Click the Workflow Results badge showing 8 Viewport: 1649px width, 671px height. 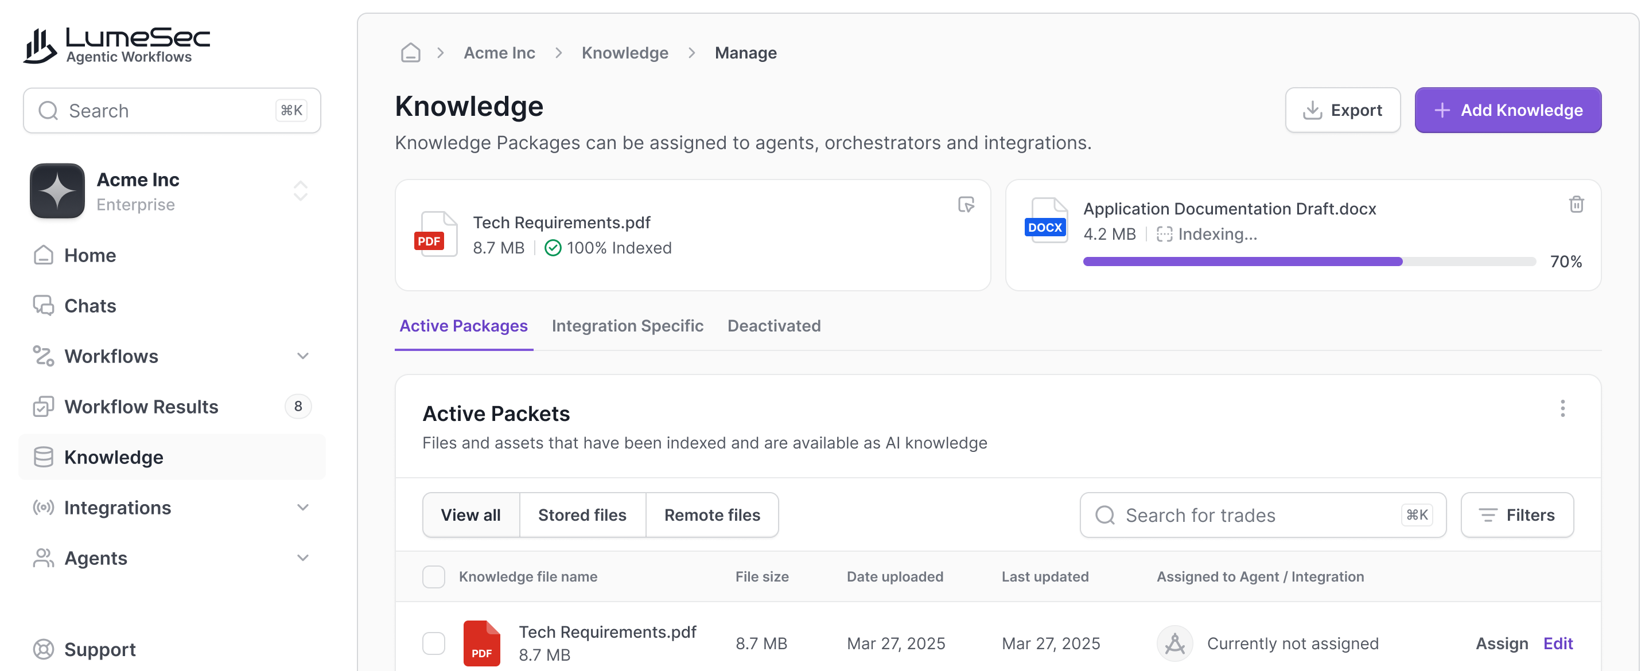(x=298, y=406)
